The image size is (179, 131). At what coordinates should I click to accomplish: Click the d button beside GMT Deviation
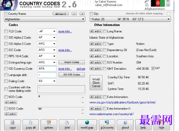click(91, 69)
